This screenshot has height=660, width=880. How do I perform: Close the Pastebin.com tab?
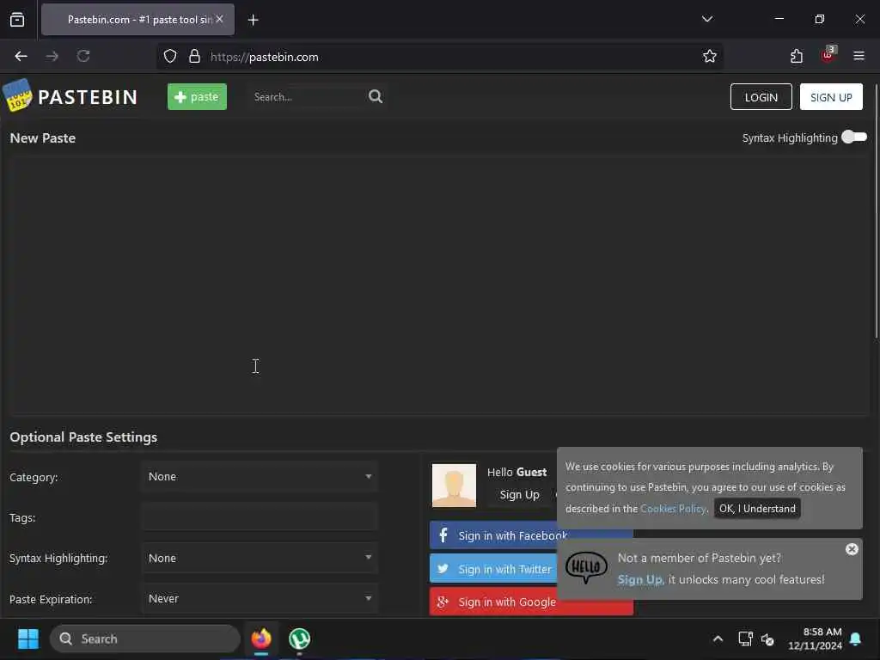pos(219,19)
